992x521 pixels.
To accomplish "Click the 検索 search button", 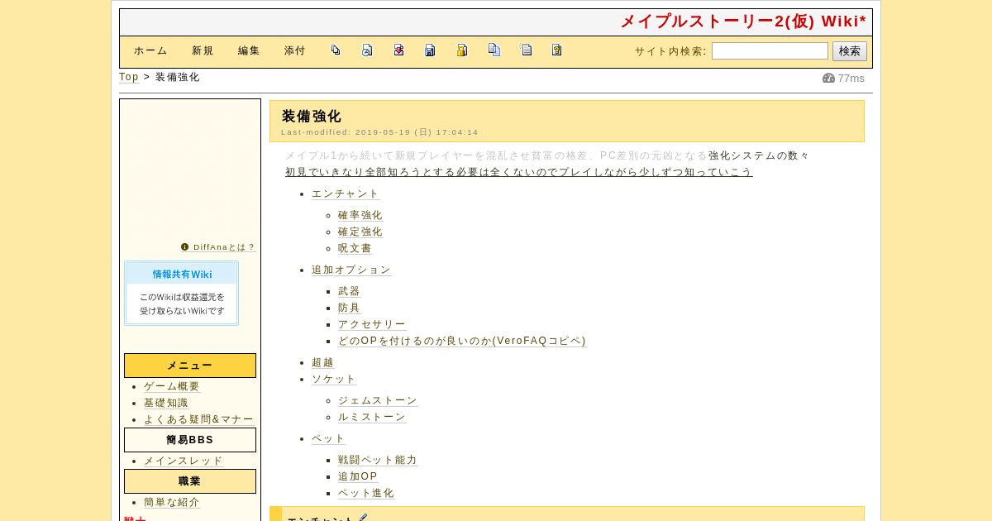I will (849, 51).
